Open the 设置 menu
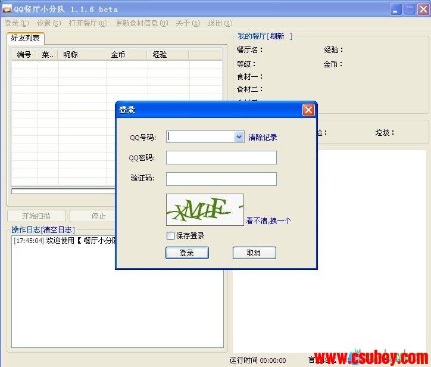431x367 pixels. (x=49, y=23)
